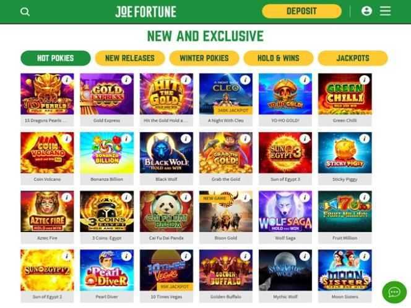The height and width of the screenshot is (308, 411).
Task: Show info for Green Chilli game
Action: [365, 80]
